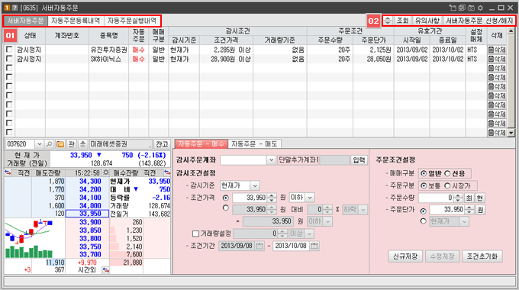Select the 대비 percentage 조건가격 radio

pos(226,208)
